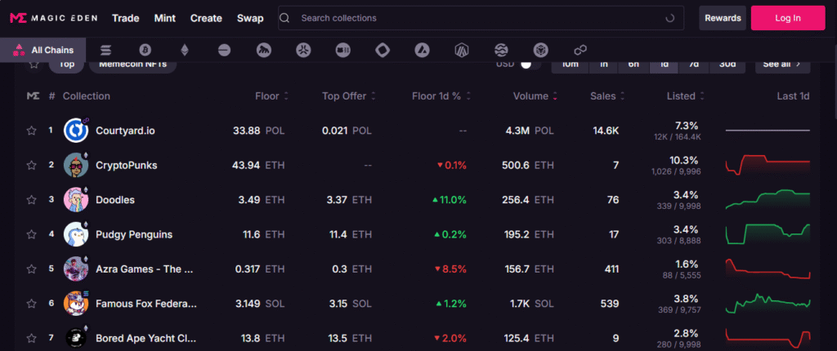Toggle the USD currency switch
This screenshot has width=837, height=351.
[x=529, y=64]
